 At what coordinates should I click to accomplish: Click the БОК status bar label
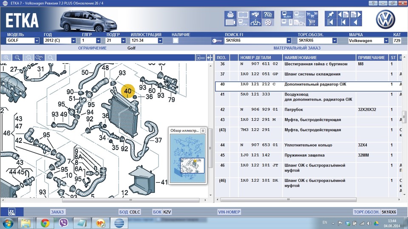(x=157, y=212)
